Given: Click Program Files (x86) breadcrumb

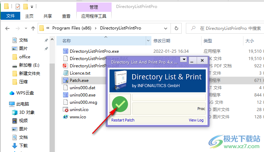Looking at the screenshot, I should (x=72, y=28).
